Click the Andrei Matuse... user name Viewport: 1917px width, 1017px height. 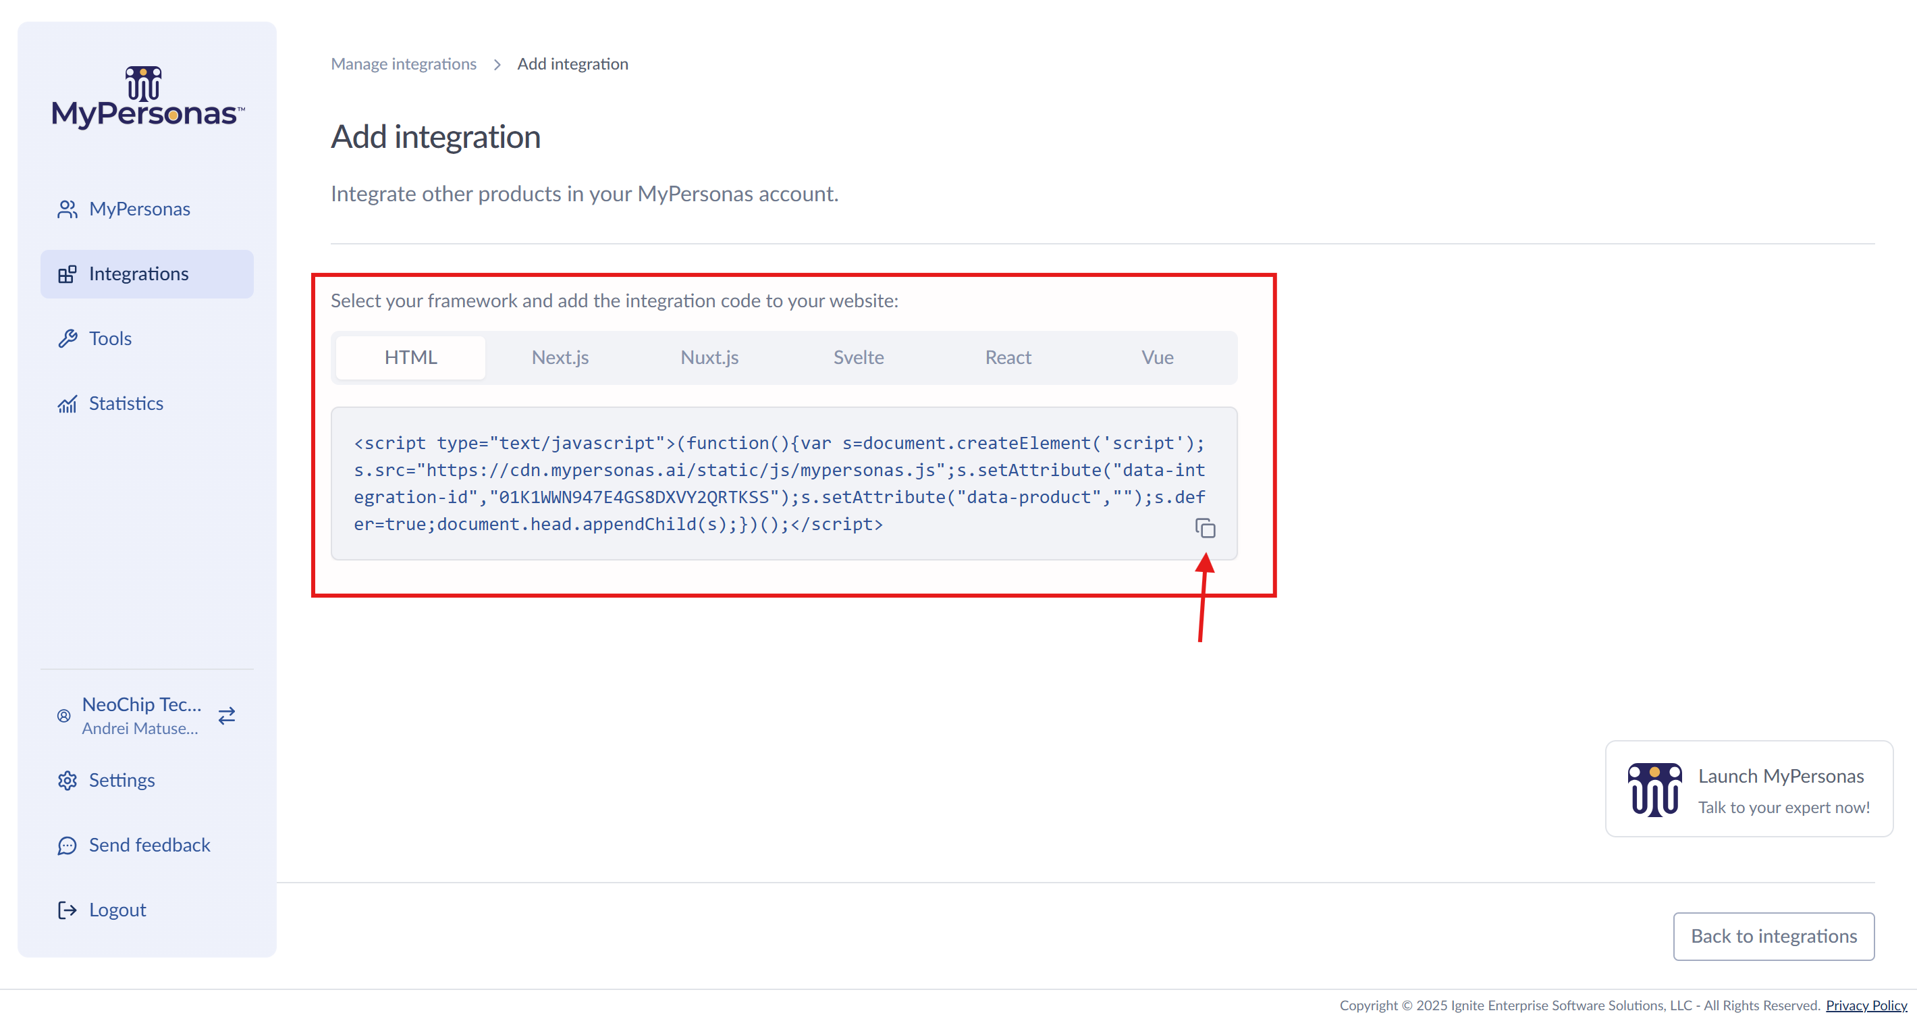pos(140,729)
